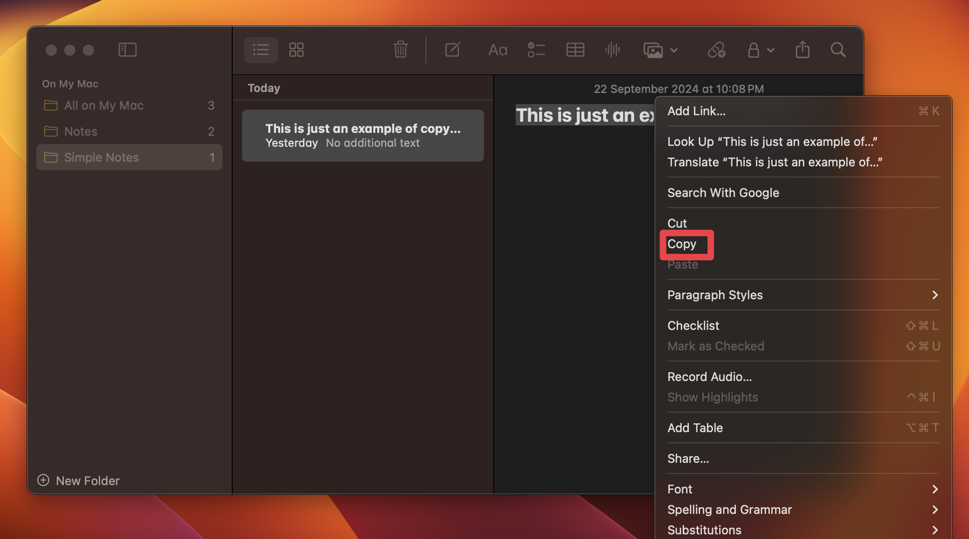969x539 pixels.
Task: Open the note titled 'This is just an example'
Action: click(363, 135)
